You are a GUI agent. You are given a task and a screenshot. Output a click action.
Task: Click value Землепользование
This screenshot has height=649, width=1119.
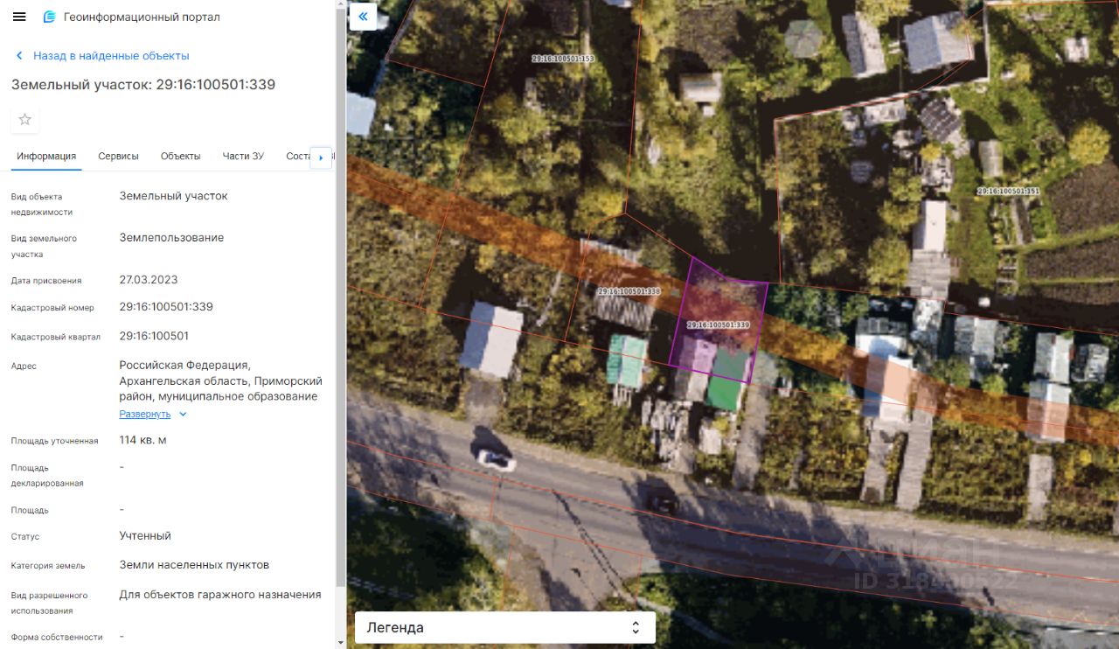(171, 238)
